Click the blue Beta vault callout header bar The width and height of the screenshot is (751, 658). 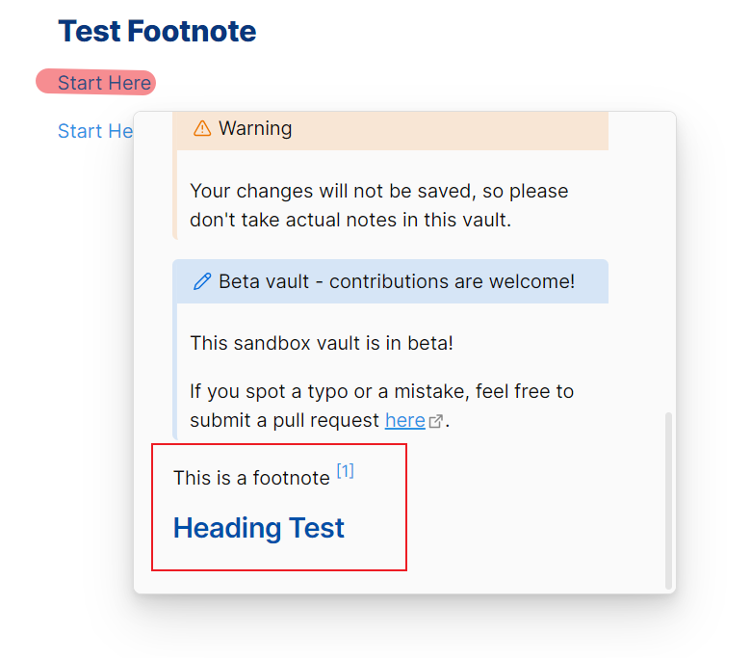390,281
